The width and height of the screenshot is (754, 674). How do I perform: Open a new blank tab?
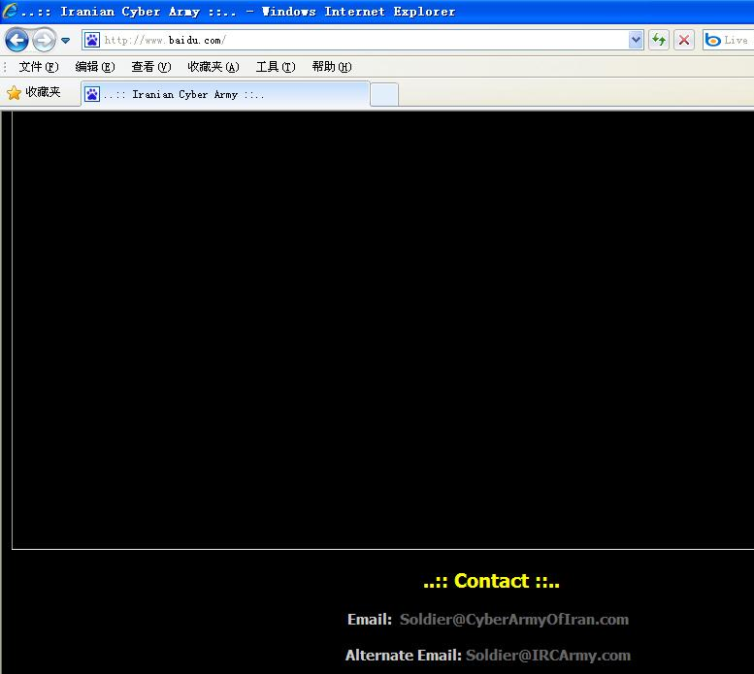383,95
